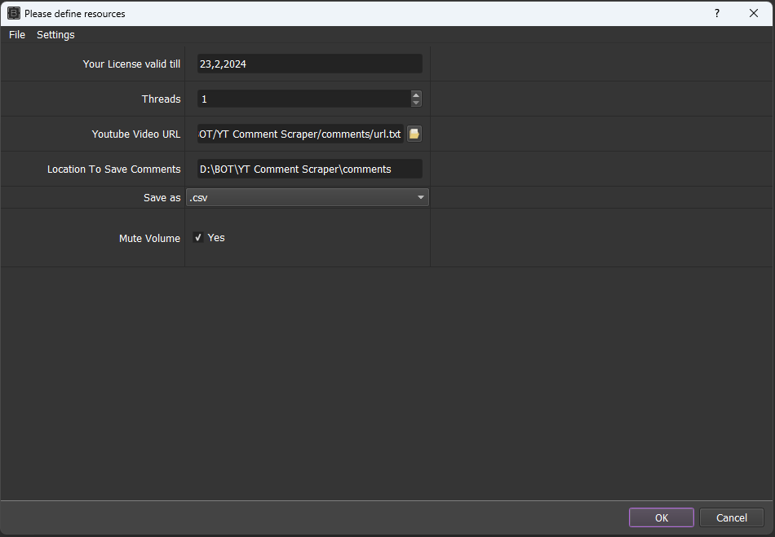The image size is (775, 537).
Task: Increase Threads with the up arrow
Action: click(416, 95)
